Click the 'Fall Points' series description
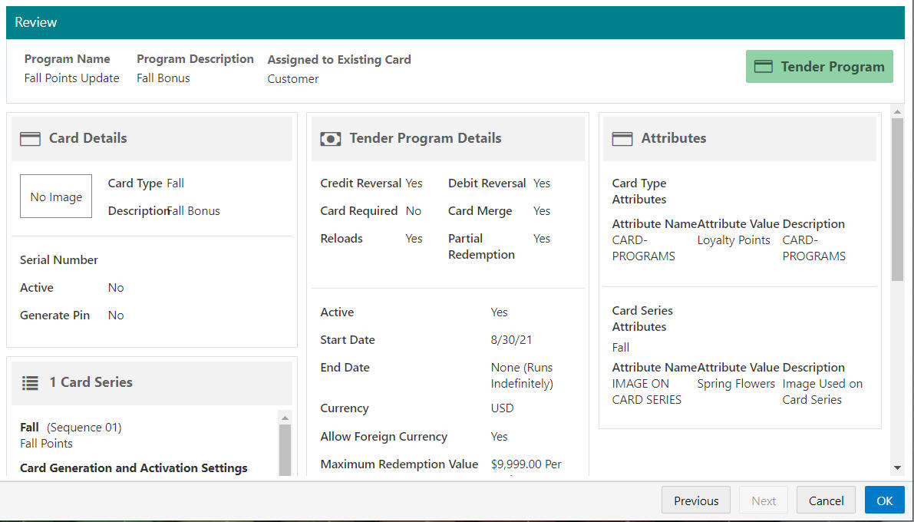This screenshot has width=914, height=522. point(46,443)
